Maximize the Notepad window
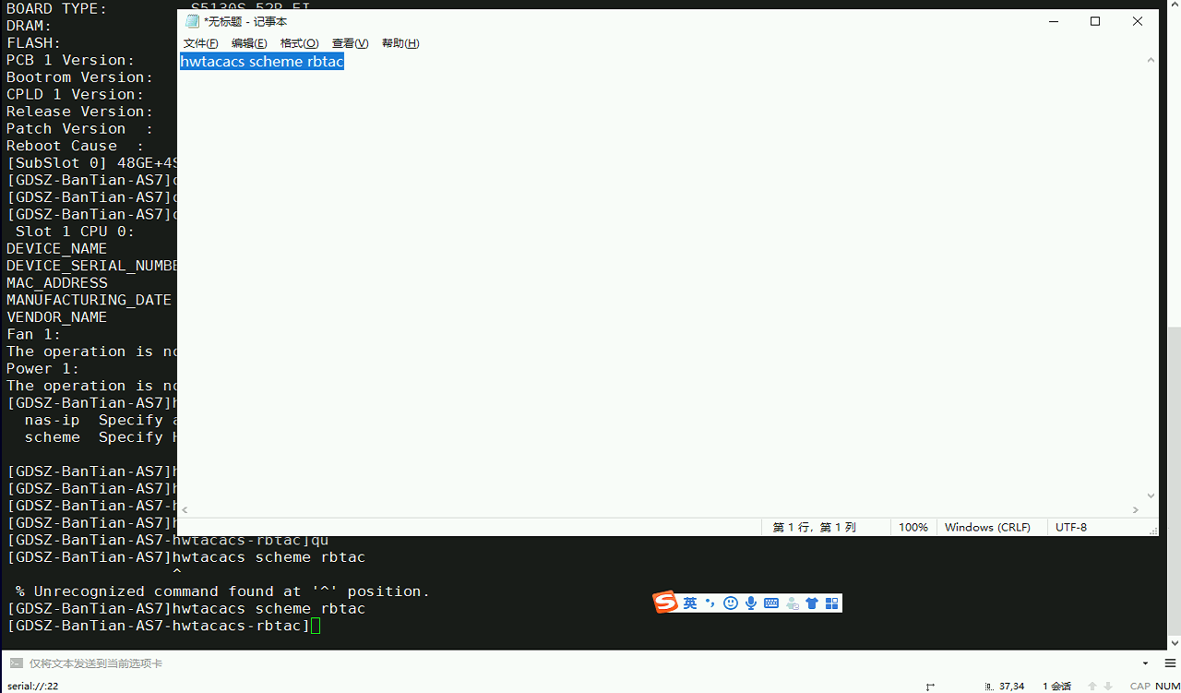The height and width of the screenshot is (693, 1181). pos(1095,21)
